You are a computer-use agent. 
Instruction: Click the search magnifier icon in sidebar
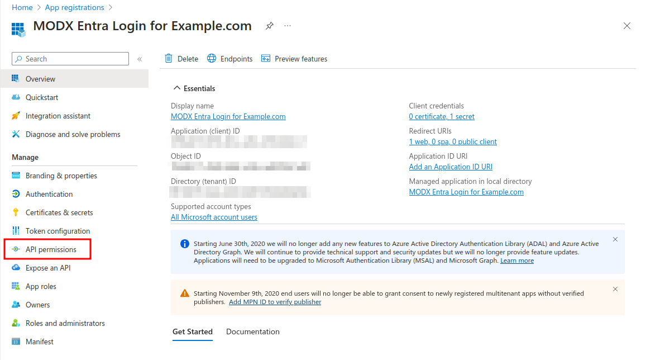[18, 59]
